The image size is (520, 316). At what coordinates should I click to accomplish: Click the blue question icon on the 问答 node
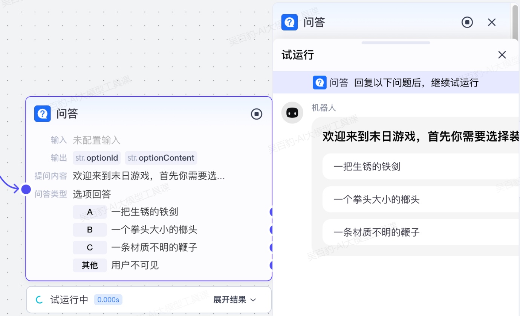[x=43, y=114]
